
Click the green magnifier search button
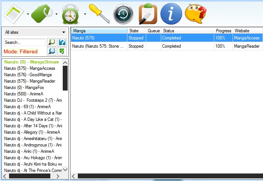tap(52, 42)
